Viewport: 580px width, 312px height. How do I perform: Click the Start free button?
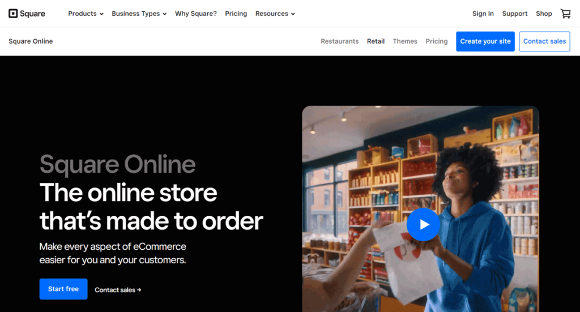coord(63,289)
